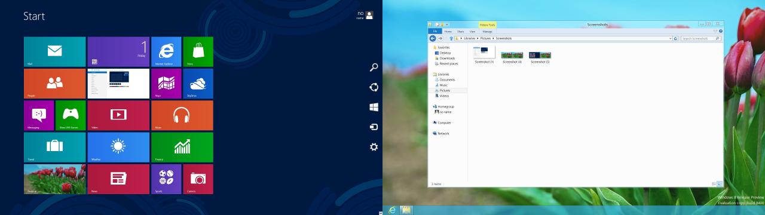765x215 pixels.
Task: Click the refresh button beside address bar
Action: tap(675, 38)
